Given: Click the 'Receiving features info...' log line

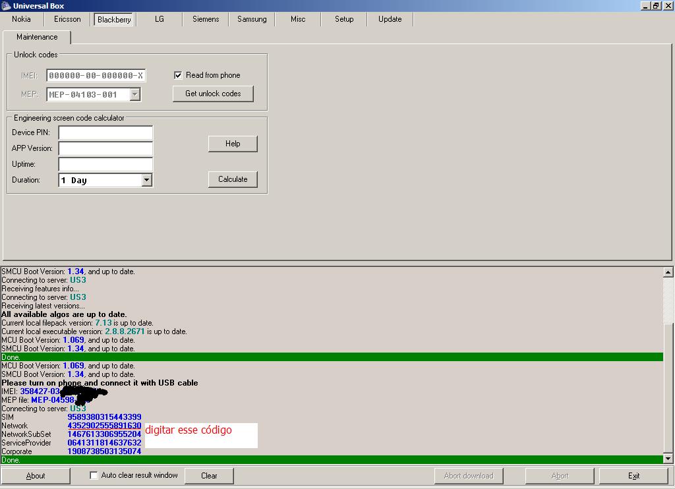Looking at the screenshot, I should (x=40, y=289).
